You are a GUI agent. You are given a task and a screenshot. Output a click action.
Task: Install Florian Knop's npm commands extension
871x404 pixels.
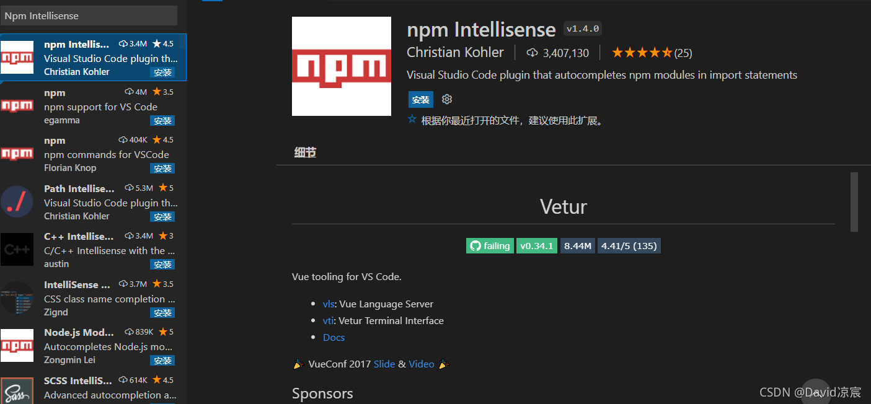[x=162, y=169]
